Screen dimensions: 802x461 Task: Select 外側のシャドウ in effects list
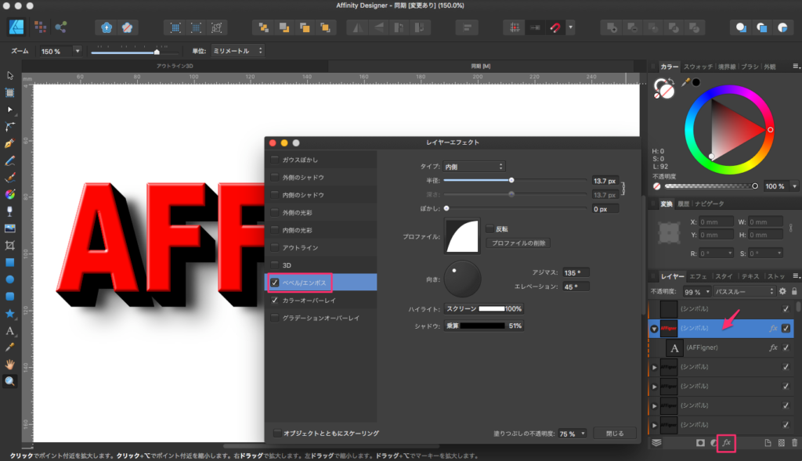coord(302,177)
